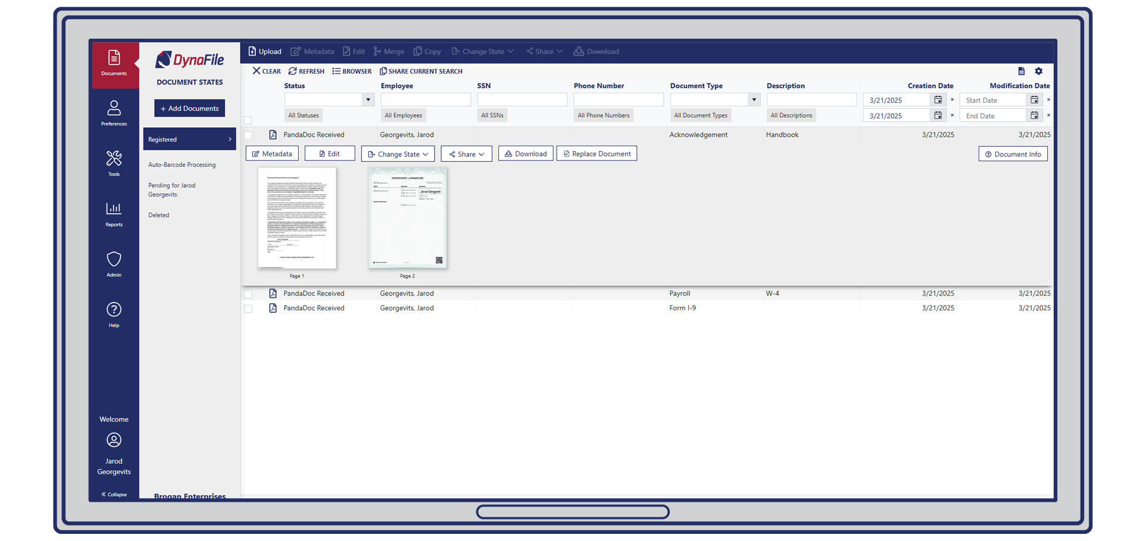1143x541 pixels.
Task: Open the Creation Date start calendar picker
Action: [x=938, y=100]
